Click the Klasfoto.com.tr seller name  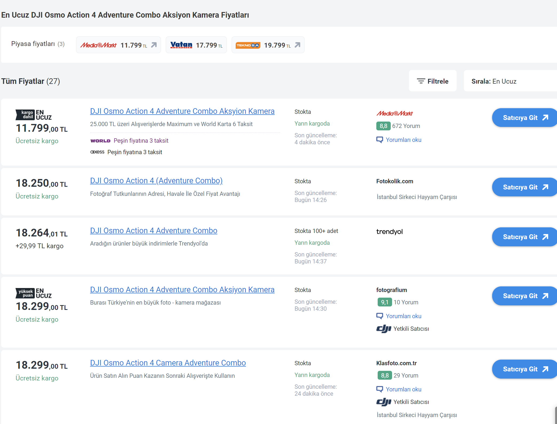coord(396,363)
